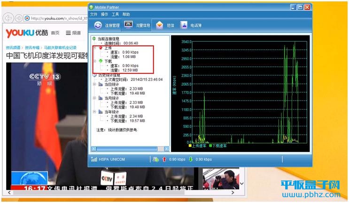Image resolution: width=349 pixels, height=204 pixels.
Task: Open the 短信 messages envelope icon
Action: [159, 25]
